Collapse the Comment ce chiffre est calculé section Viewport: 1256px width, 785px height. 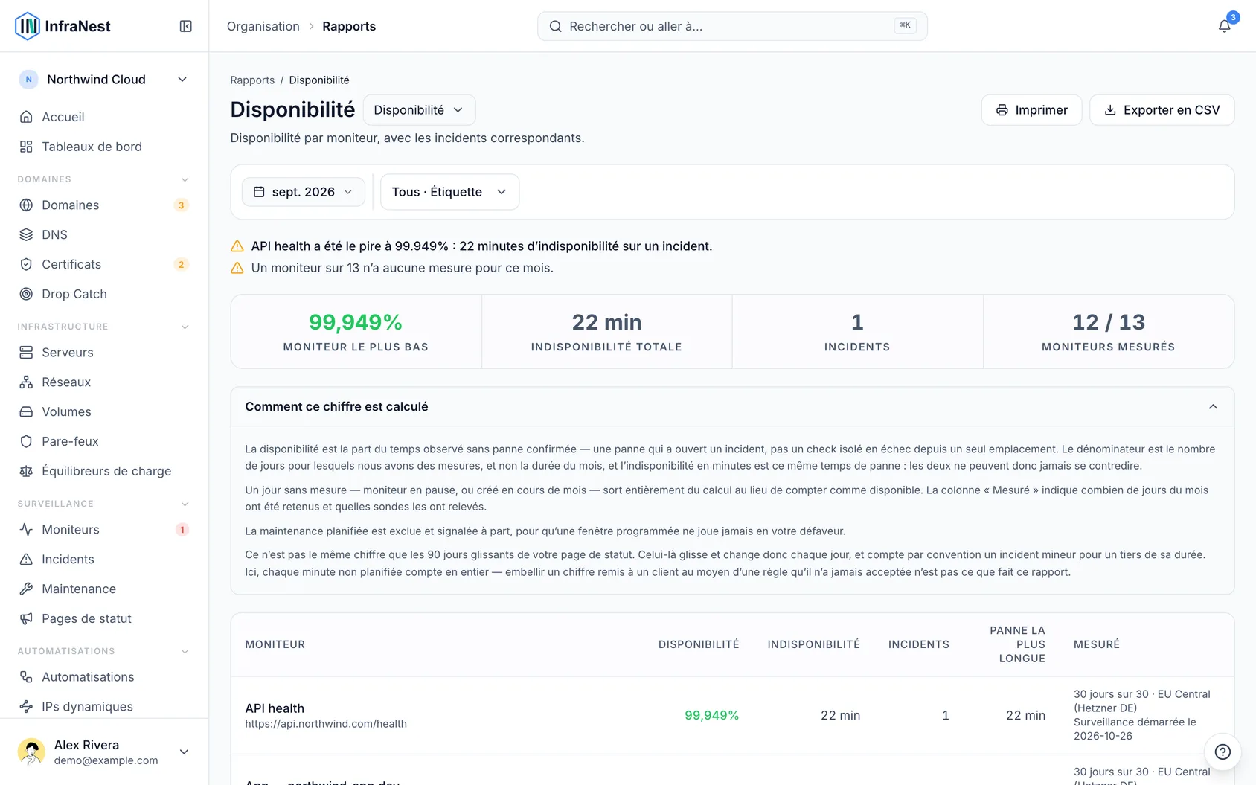point(1213,407)
